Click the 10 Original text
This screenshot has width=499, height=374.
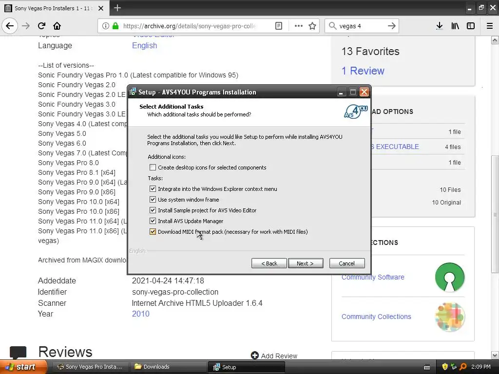pyautogui.click(x=446, y=203)
